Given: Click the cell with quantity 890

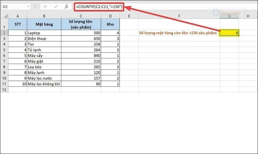Looking at the screenshot, I should pos(81,55).
